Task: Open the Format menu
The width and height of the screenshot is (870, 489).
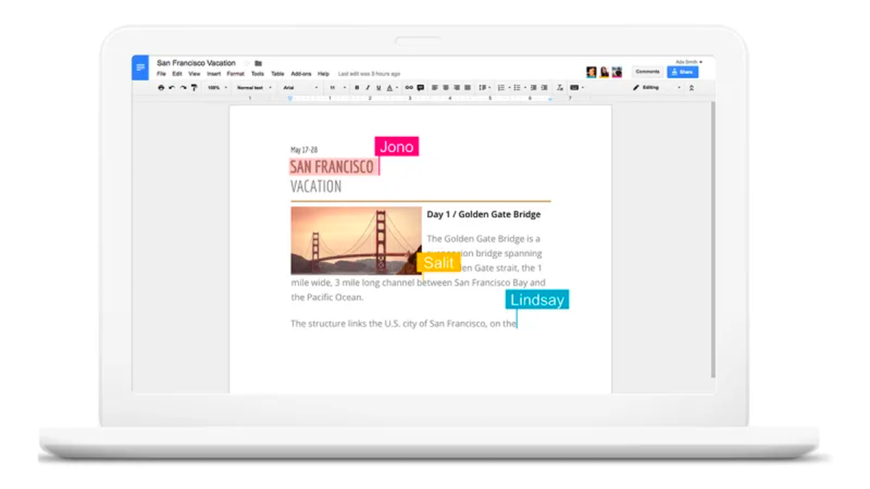Action: point(236,74)
